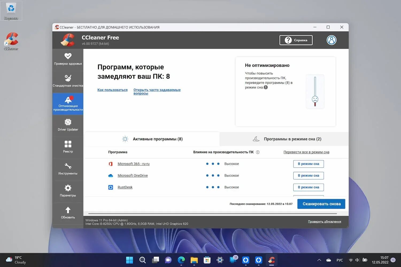Viewport: 401px width, 267px height.
Task: Open Options (Параметры) gear section
Action: (68, 191)
